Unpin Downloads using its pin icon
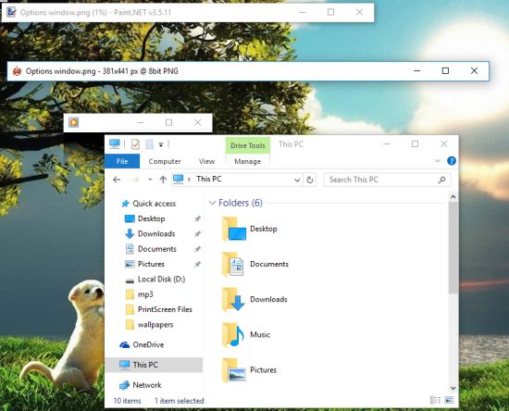This screenshot has width=509, height=411. coord(197,234)
